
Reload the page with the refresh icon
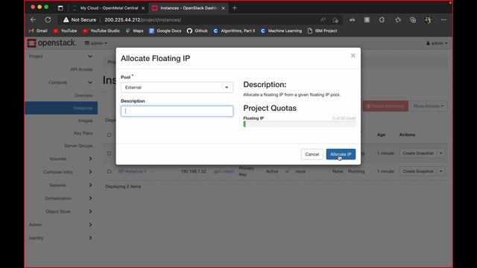[48, 20]
